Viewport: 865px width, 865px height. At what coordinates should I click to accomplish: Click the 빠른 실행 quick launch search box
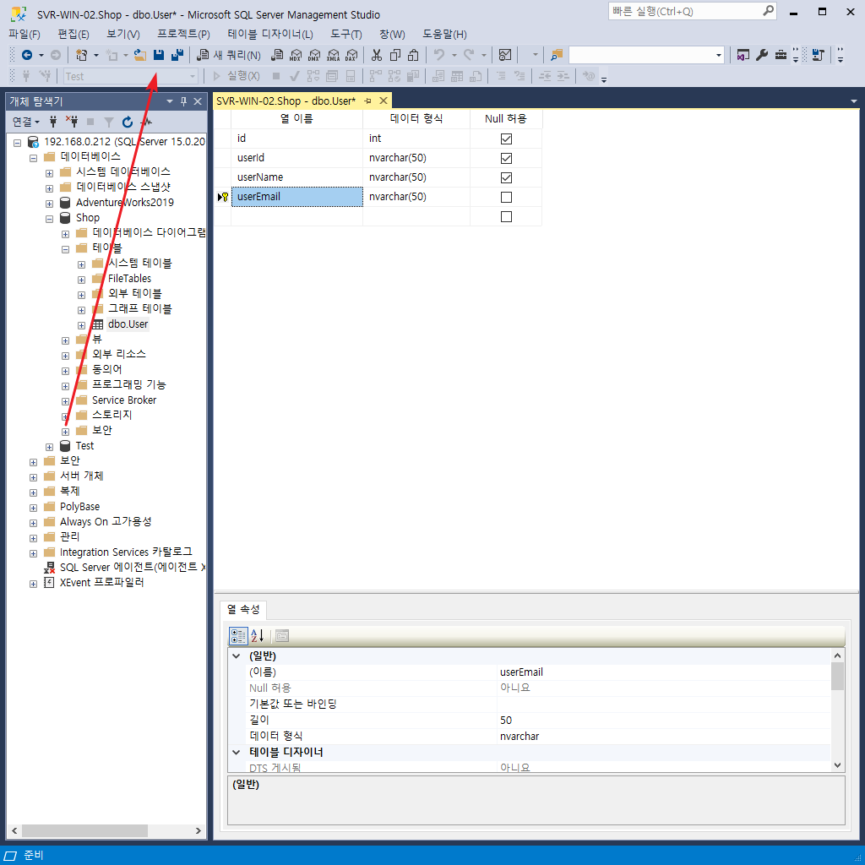coord(693,11)
